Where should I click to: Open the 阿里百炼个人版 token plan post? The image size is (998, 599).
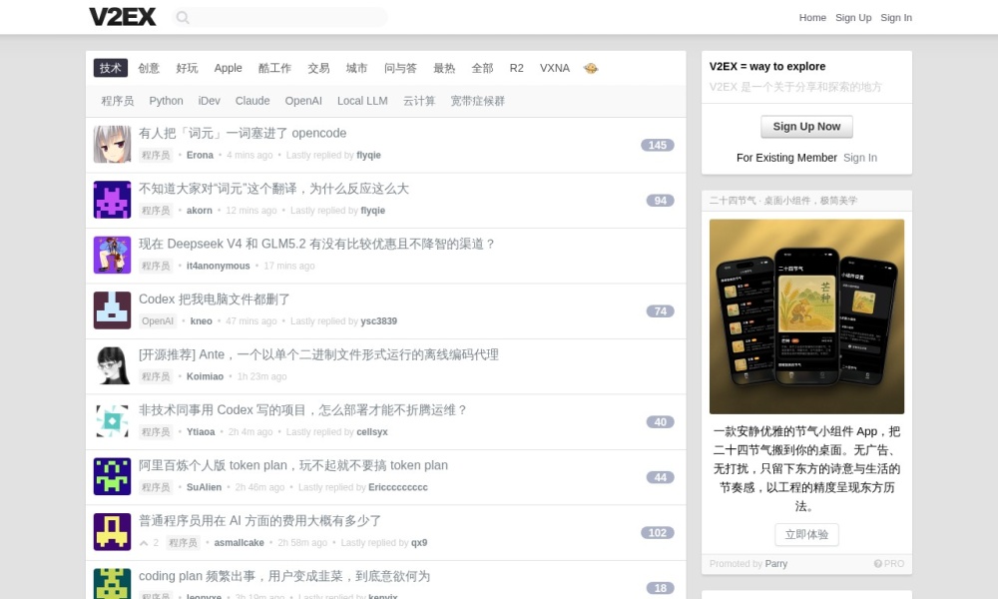coord(292,465)
